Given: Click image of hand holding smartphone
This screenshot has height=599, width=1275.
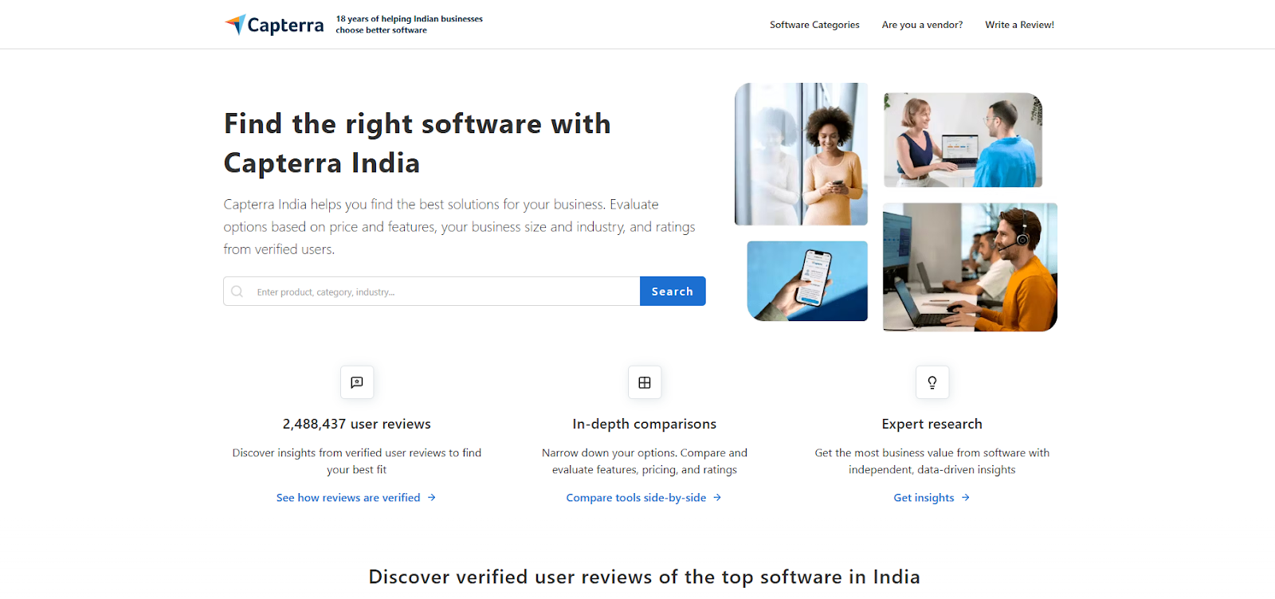Looking at the screenshot, I should click(x=807, y=281).
